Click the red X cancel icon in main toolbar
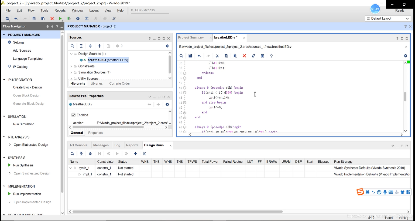415x221 pixels. tap(52, 19)
